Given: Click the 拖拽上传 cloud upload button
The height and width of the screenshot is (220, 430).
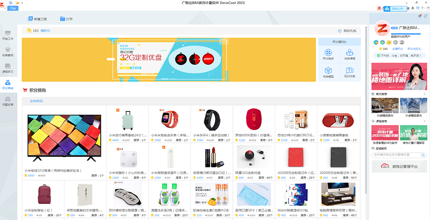Looking at the screenshot, I should pos(395,9).
